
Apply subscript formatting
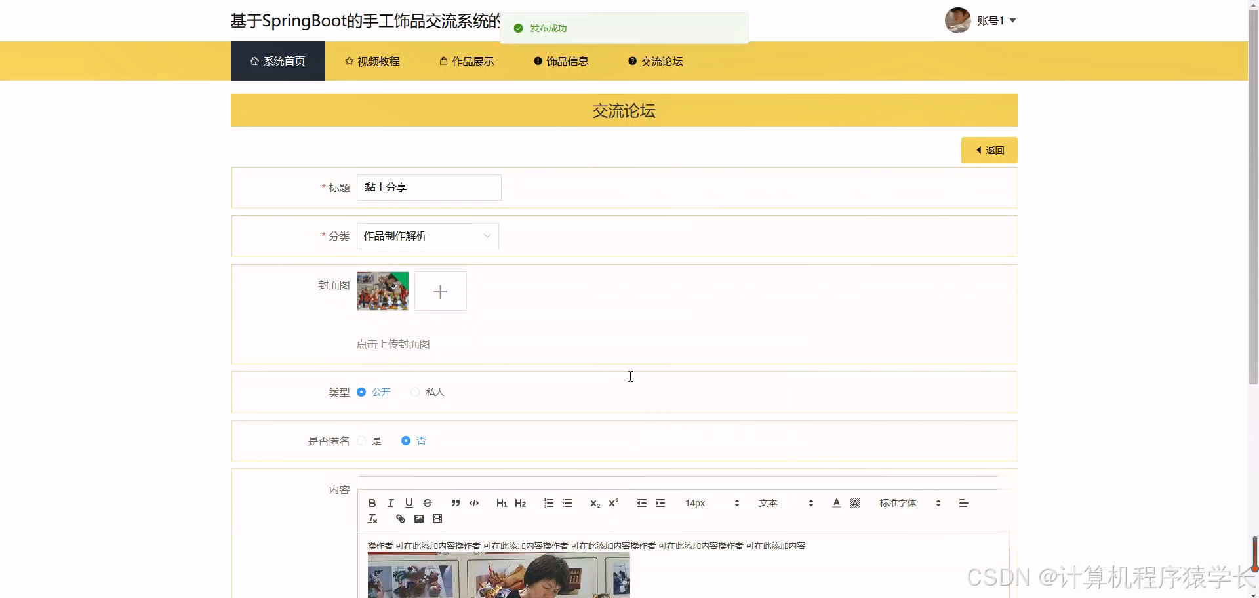tap(595, 503)
